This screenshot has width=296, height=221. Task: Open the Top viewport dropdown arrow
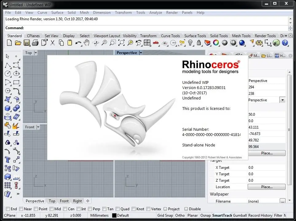coord(35,53)
